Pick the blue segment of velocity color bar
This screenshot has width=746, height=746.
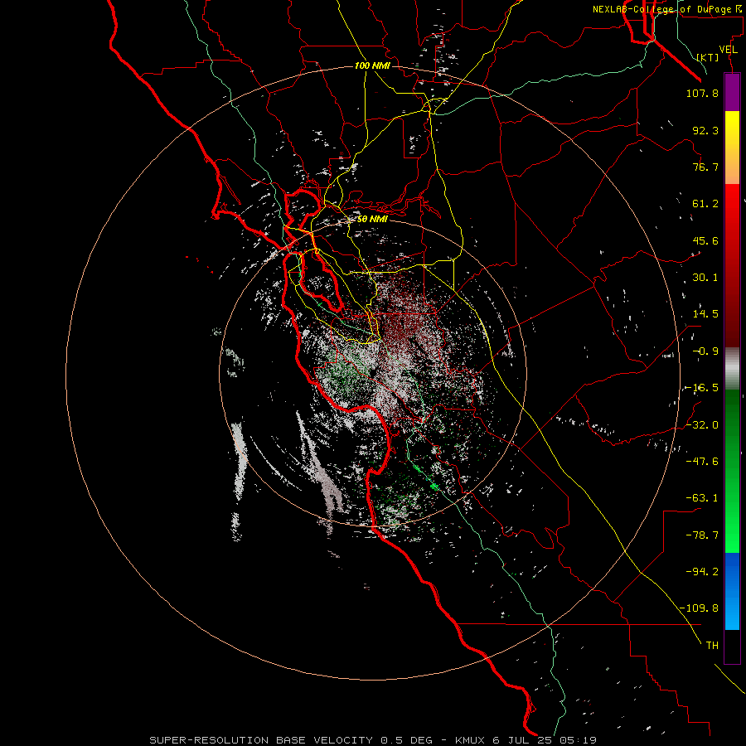(732, 591)
